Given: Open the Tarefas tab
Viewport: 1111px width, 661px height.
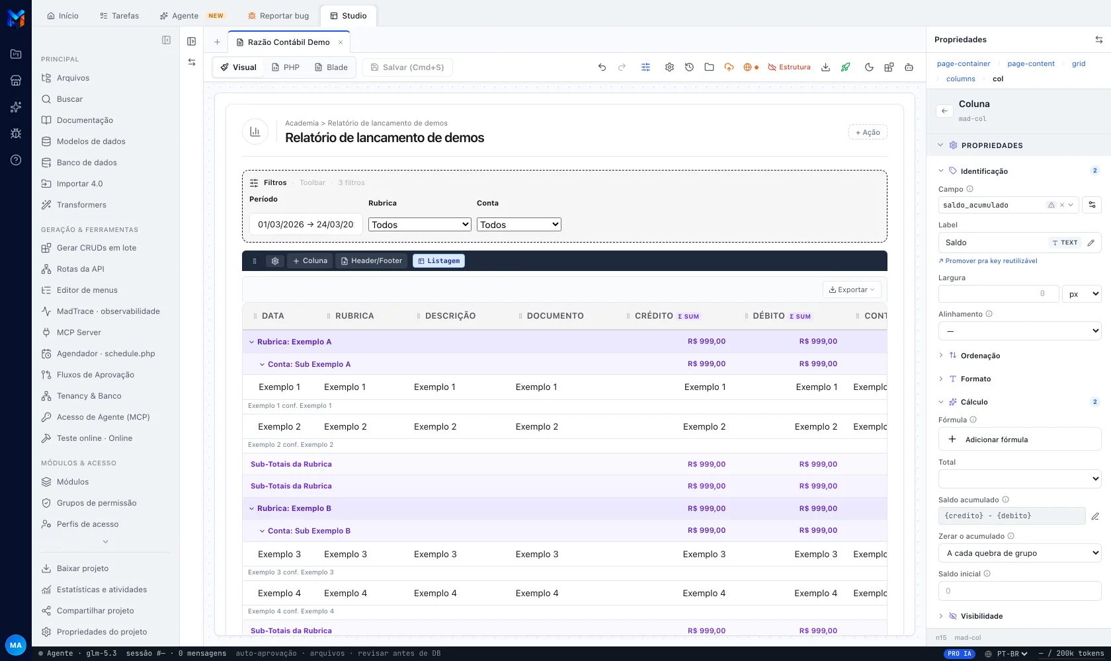Looking at the screenshot, I should (120, 16).
